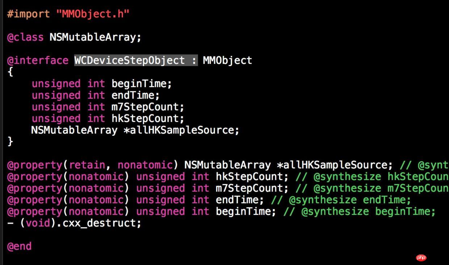Click NSMutableArray in the @class line
449x265 pixels.
[93, 37]
